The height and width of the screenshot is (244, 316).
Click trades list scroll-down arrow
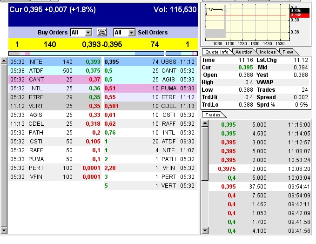click(204, 231)
